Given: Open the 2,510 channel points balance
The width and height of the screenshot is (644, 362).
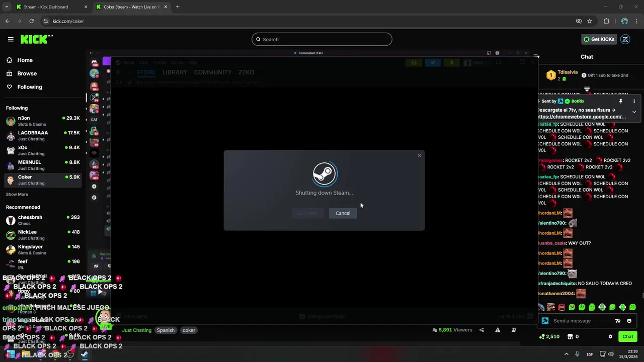Looking at the screenshot, I should [549, 336].
